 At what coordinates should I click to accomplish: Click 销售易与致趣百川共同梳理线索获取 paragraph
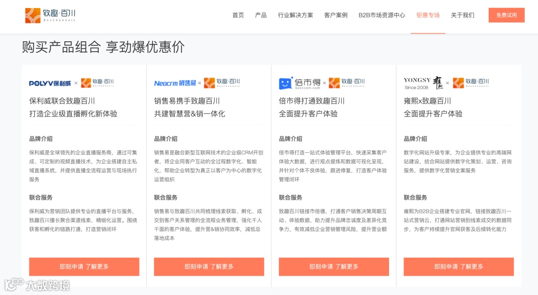[x=208, y=224]
